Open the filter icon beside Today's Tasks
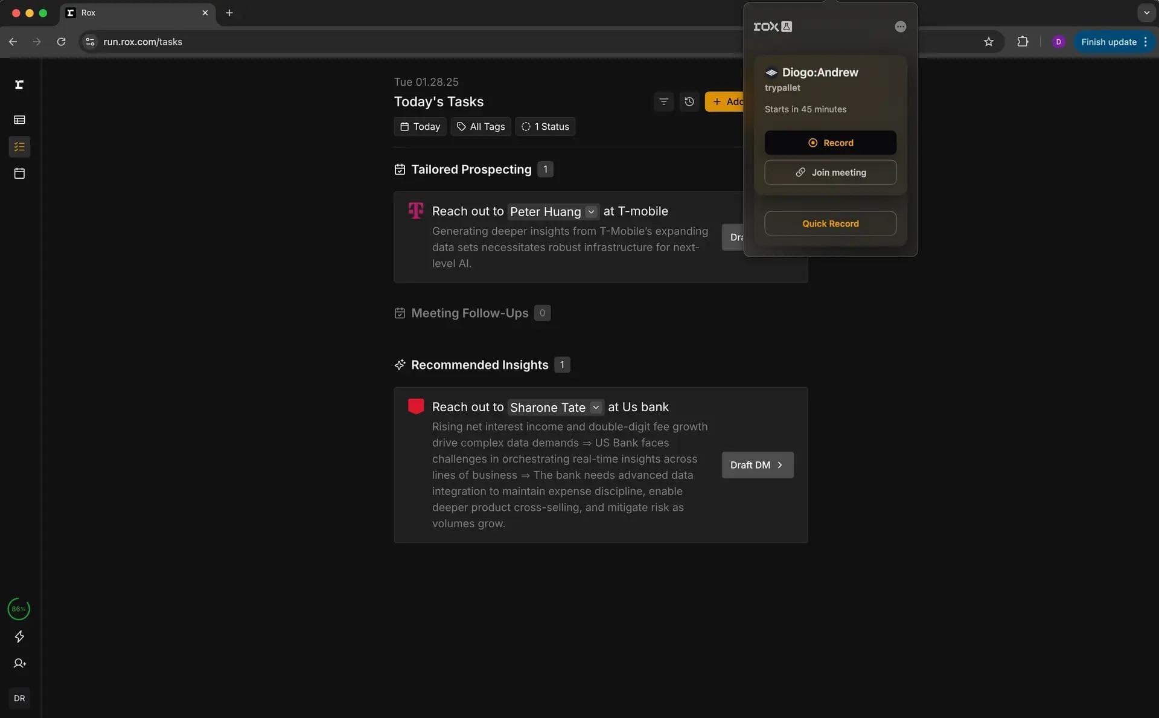This screenshot has width=1159, height=718. [664, 101]
